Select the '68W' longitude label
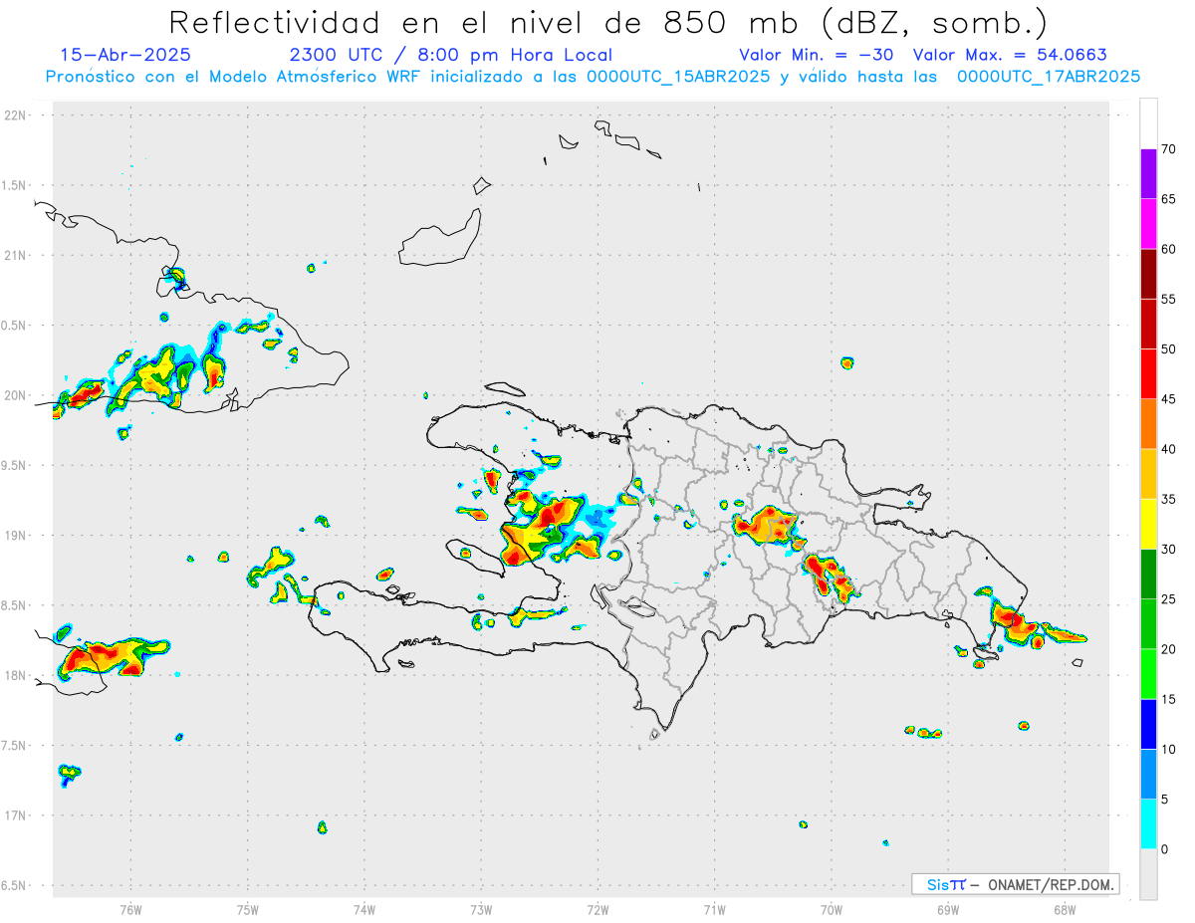The width and height of the screenshot is (1195, 923). (1065, 909)
